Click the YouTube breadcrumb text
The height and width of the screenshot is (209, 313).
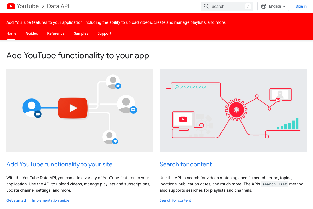[x=28, y=6]
